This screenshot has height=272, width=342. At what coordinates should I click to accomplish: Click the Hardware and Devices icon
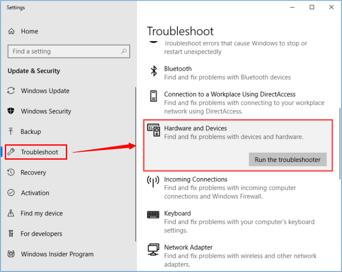coord(153,130)
